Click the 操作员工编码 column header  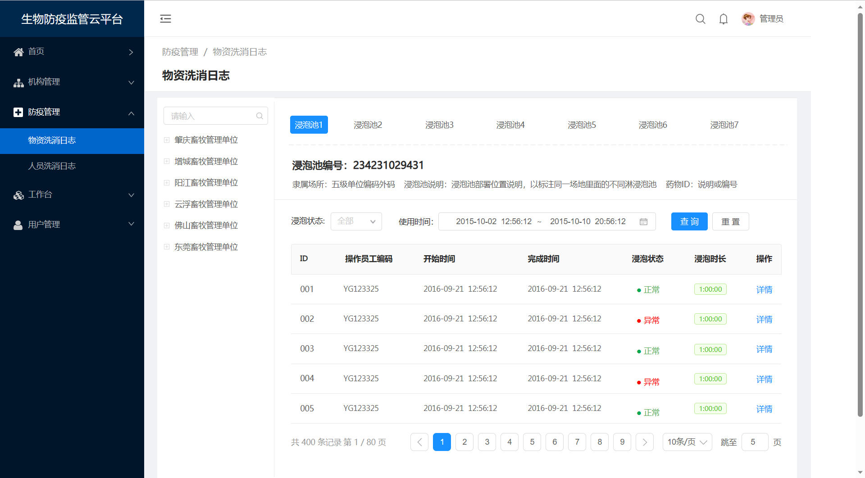[x=369, y=259]
